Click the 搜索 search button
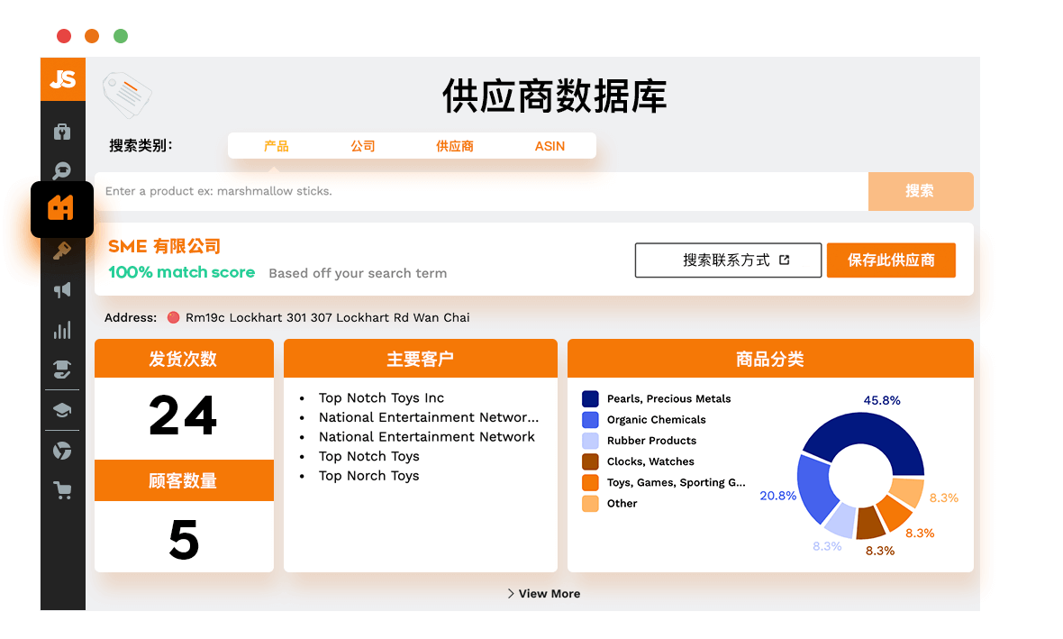 click(x=921, y=191)
